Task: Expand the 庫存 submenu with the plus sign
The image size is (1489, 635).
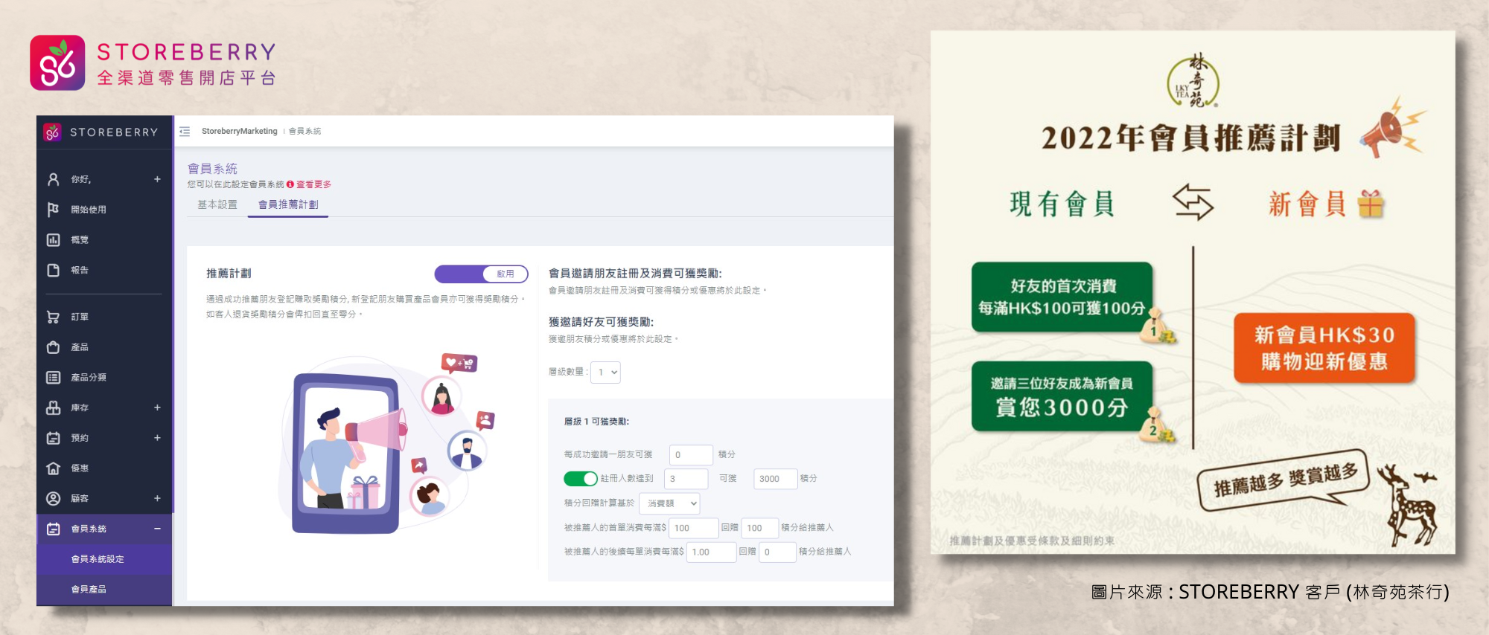Action: [157, 407]
